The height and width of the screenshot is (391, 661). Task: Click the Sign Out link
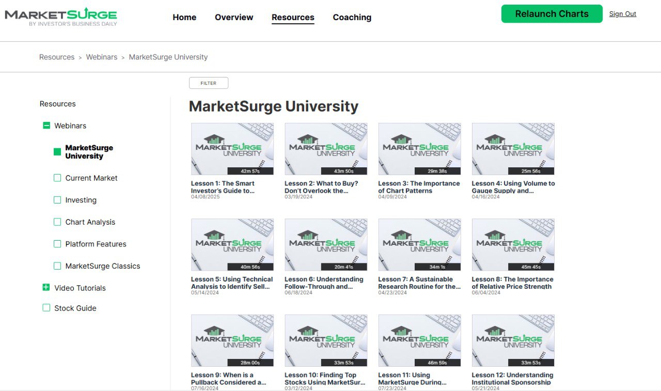[x=622, y=14]
